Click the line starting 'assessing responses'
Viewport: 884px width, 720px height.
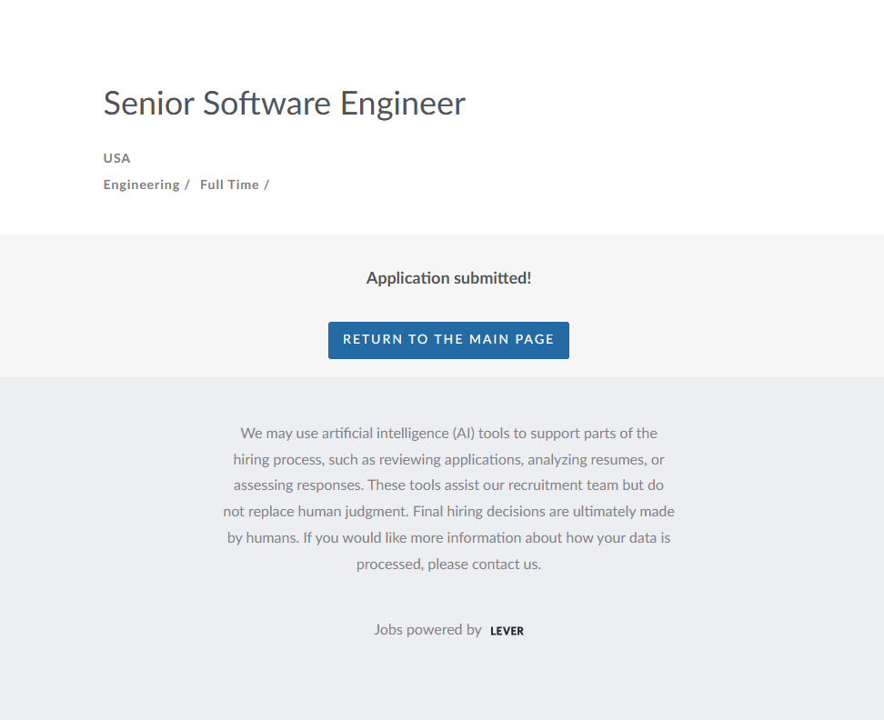click(448, 485)
